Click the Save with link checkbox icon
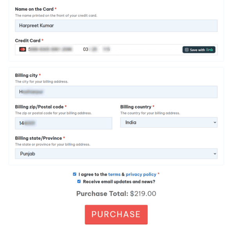 tap(186, 50)
